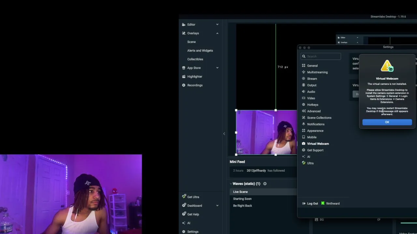Viewport: 417px width, 234px height.
Task: Open Hotkeys settings icon
Action: click(304, 105)
